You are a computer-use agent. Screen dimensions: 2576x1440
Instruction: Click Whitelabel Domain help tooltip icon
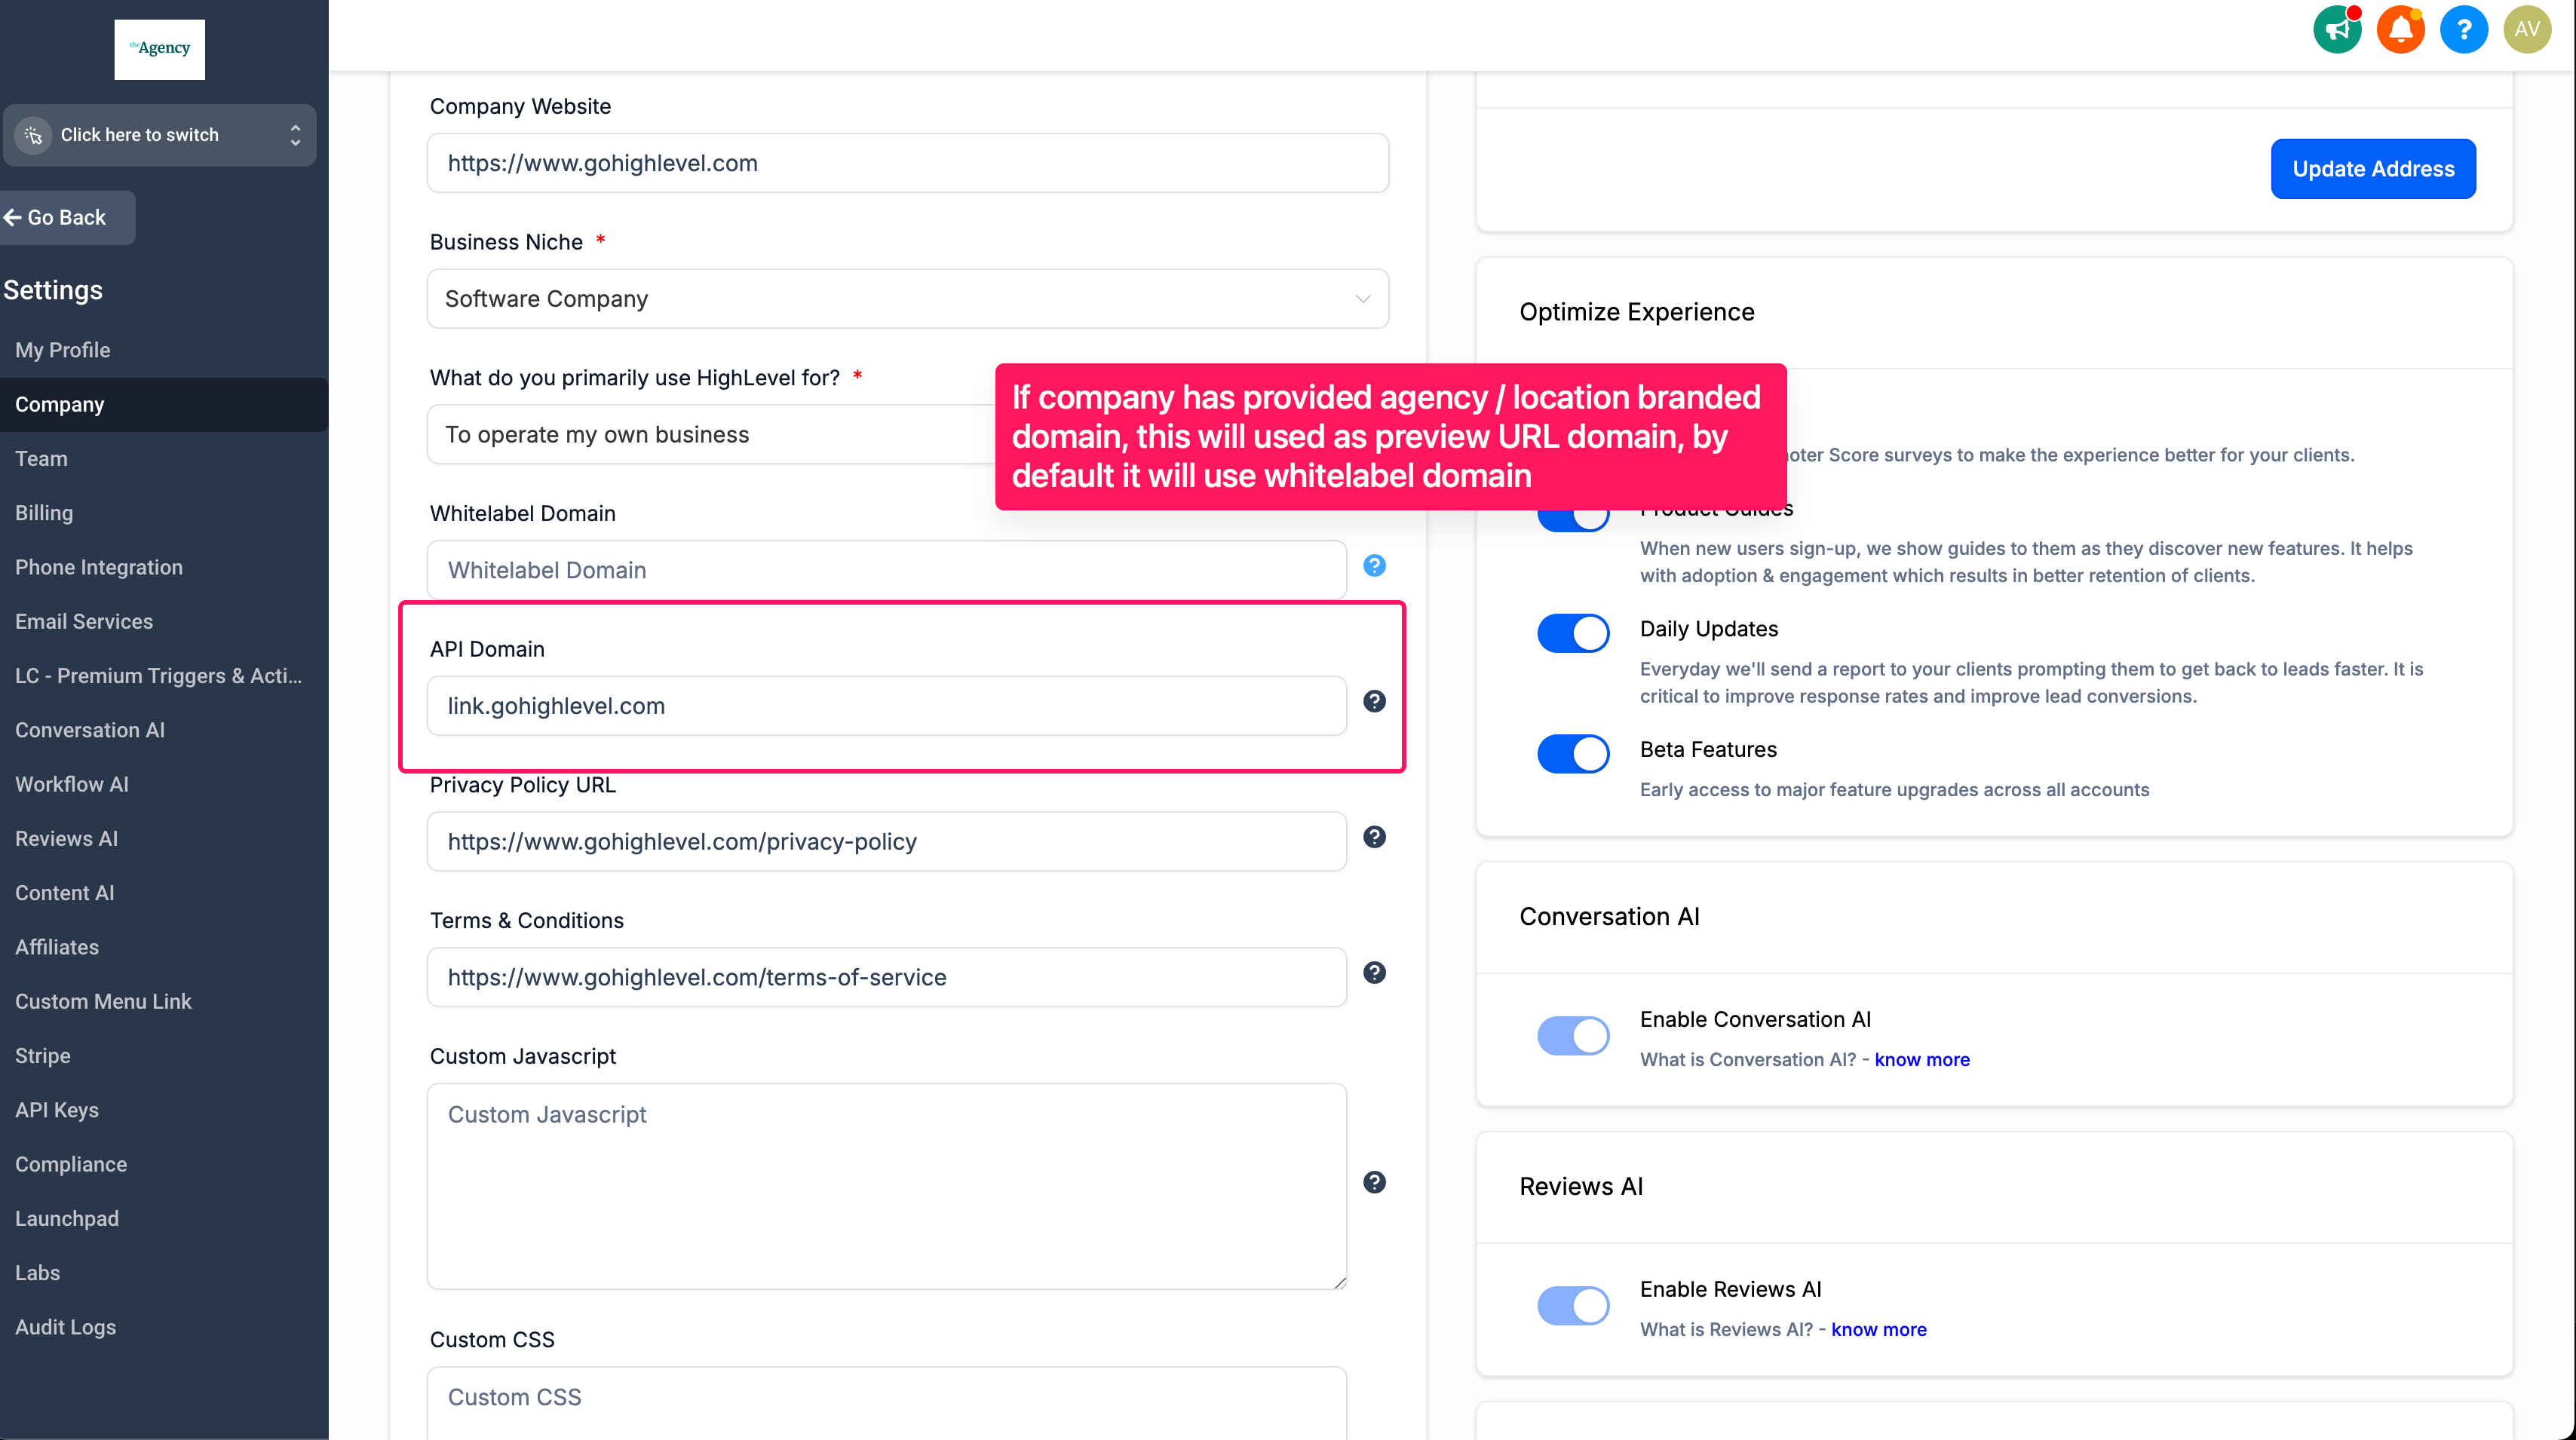pos(1374,566)
